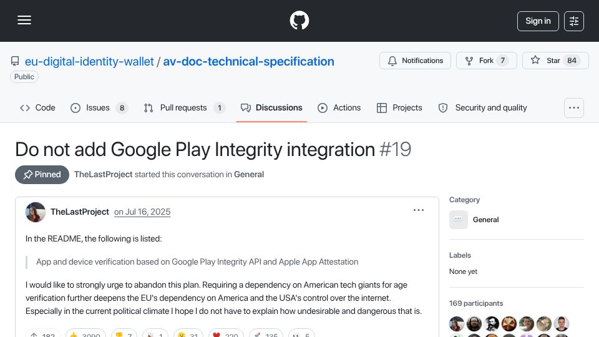Click the General category icon in sidebar
Image resolution: width=599 pixels, height=337 pixels.
(459, 220)
